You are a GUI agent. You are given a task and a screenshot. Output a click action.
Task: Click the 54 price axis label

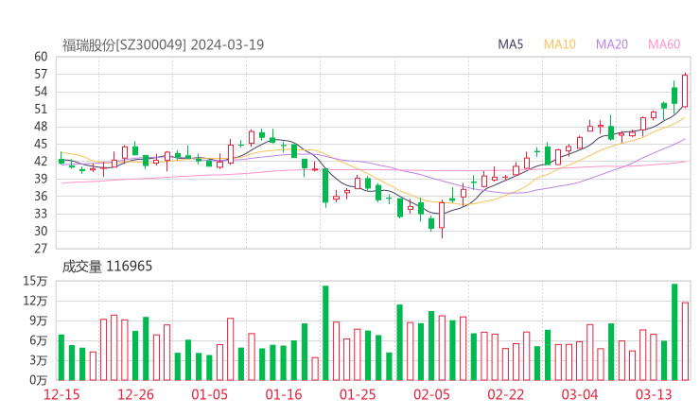pyautogui.click(x=41, y=92)
